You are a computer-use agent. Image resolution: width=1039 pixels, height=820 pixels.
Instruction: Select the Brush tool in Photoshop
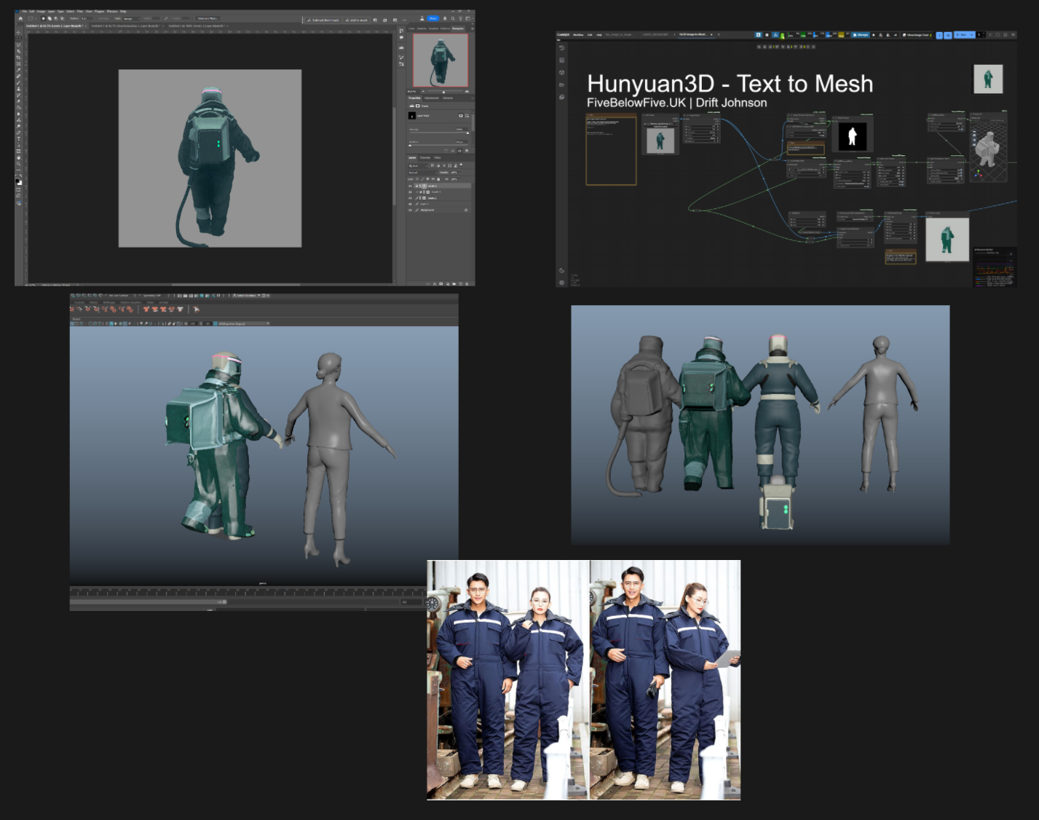tap(19, 82)
